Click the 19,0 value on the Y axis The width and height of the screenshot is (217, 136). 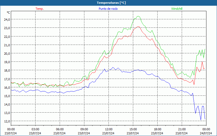pyautogui.click(x=7, y=62)
